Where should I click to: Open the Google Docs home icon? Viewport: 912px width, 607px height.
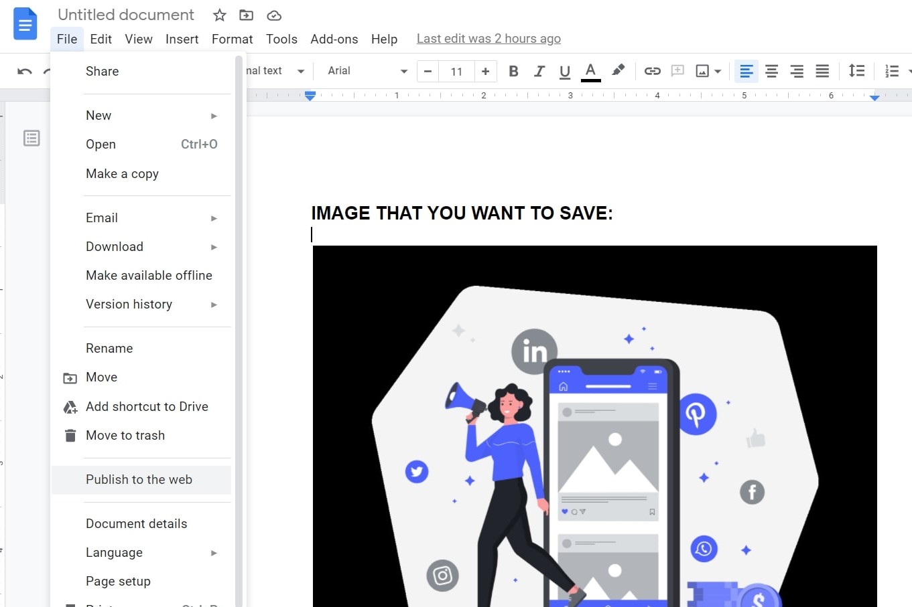click(25, 24)
